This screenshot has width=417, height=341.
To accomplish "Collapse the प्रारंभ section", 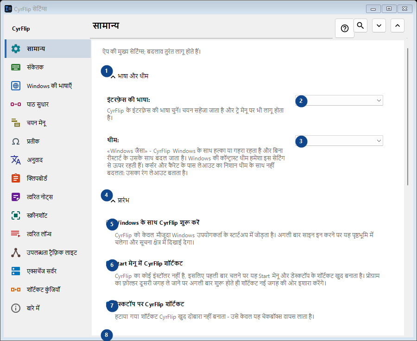I will click(113, 201).
